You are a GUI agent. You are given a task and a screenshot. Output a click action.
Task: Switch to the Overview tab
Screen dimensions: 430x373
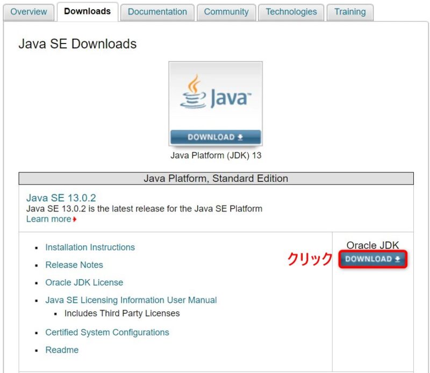click(28, 11)
